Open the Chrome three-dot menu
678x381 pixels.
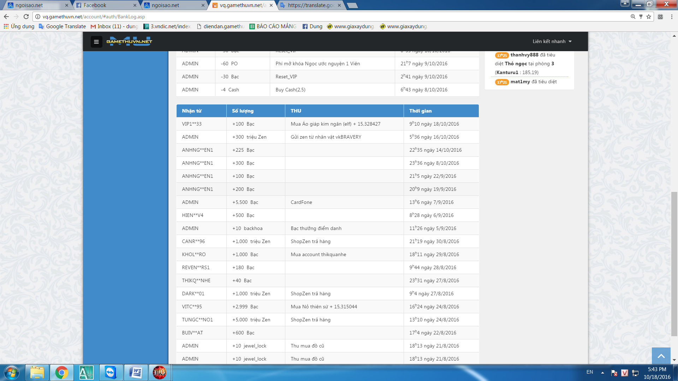672,17
